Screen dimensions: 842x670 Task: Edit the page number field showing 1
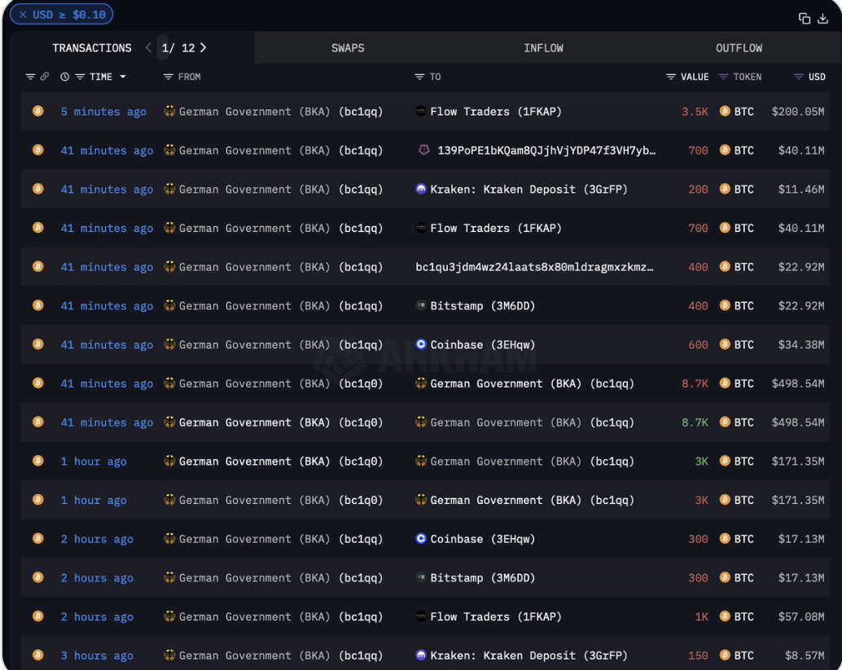tap(164, 48)
